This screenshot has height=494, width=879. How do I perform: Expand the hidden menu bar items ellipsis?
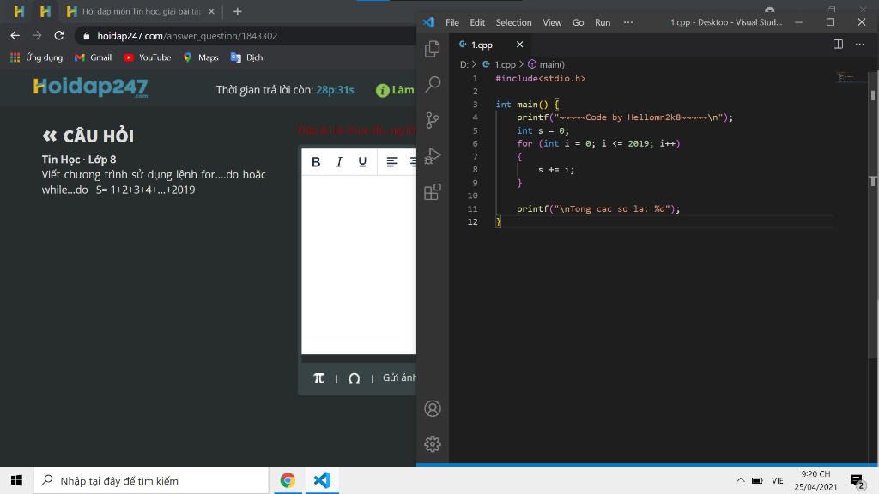click(x=628, y=22)
